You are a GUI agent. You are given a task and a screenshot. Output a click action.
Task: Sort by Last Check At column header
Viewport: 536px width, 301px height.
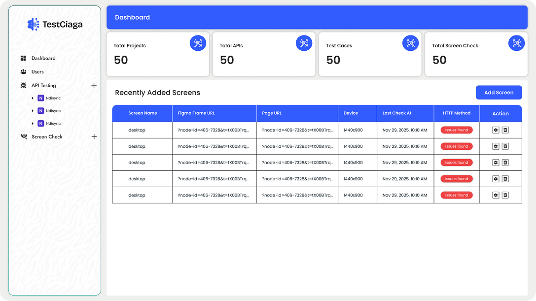[x=397, y=113]
